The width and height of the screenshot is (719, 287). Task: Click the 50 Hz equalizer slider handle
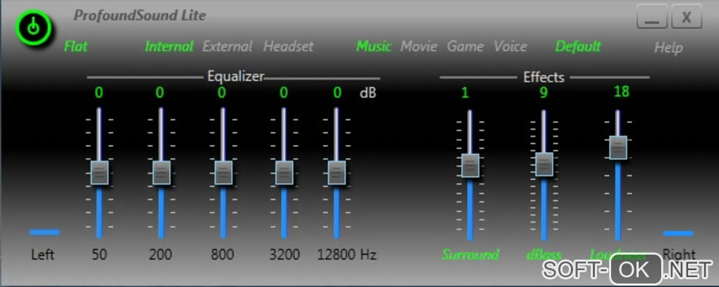99,172
